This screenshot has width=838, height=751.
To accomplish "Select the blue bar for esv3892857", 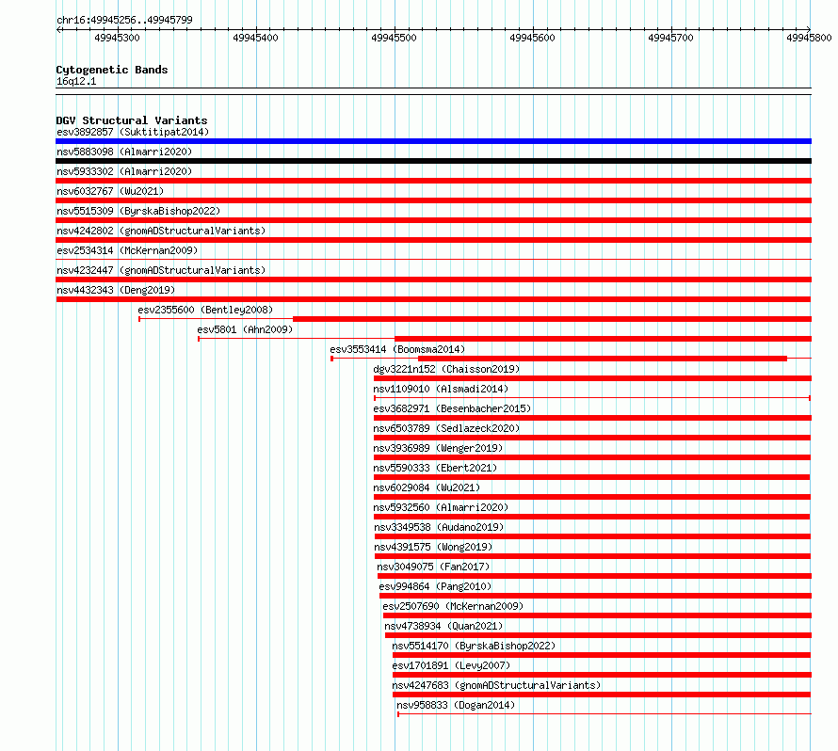I will pos(433,141).
